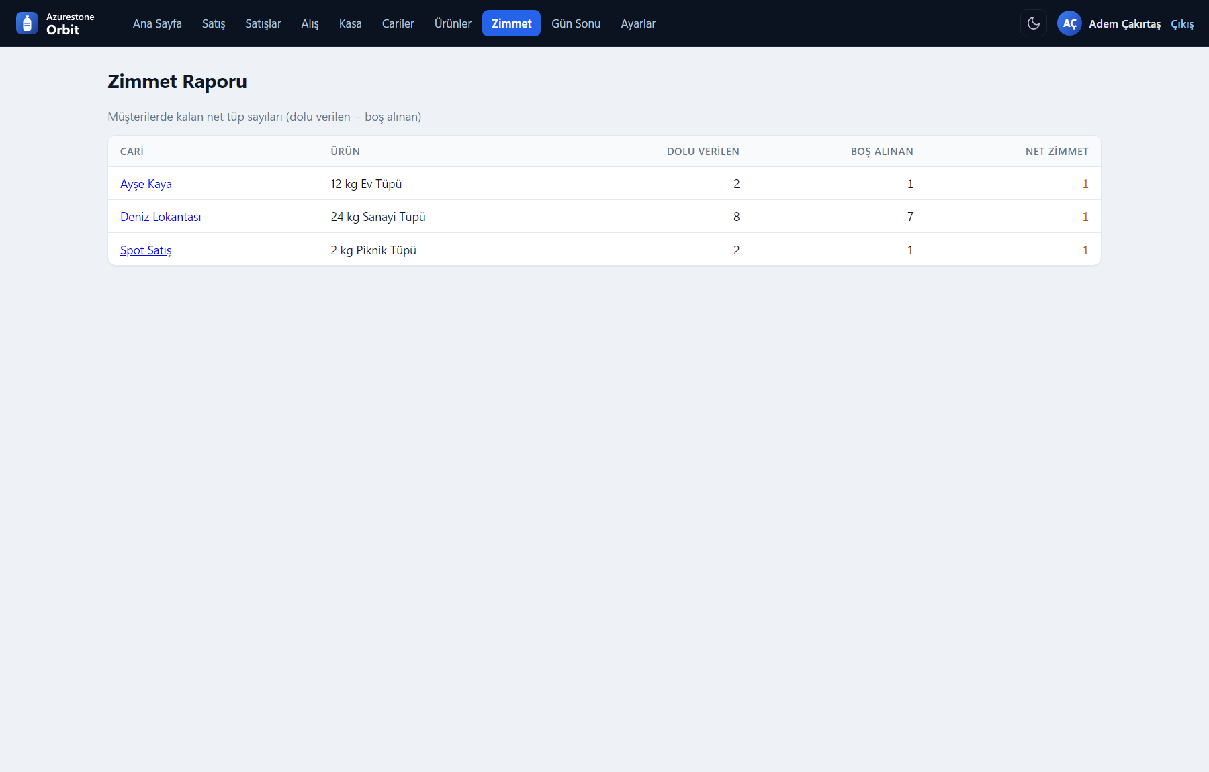
Task: Click the CARİ column header
Action: (x=132, y=152)
